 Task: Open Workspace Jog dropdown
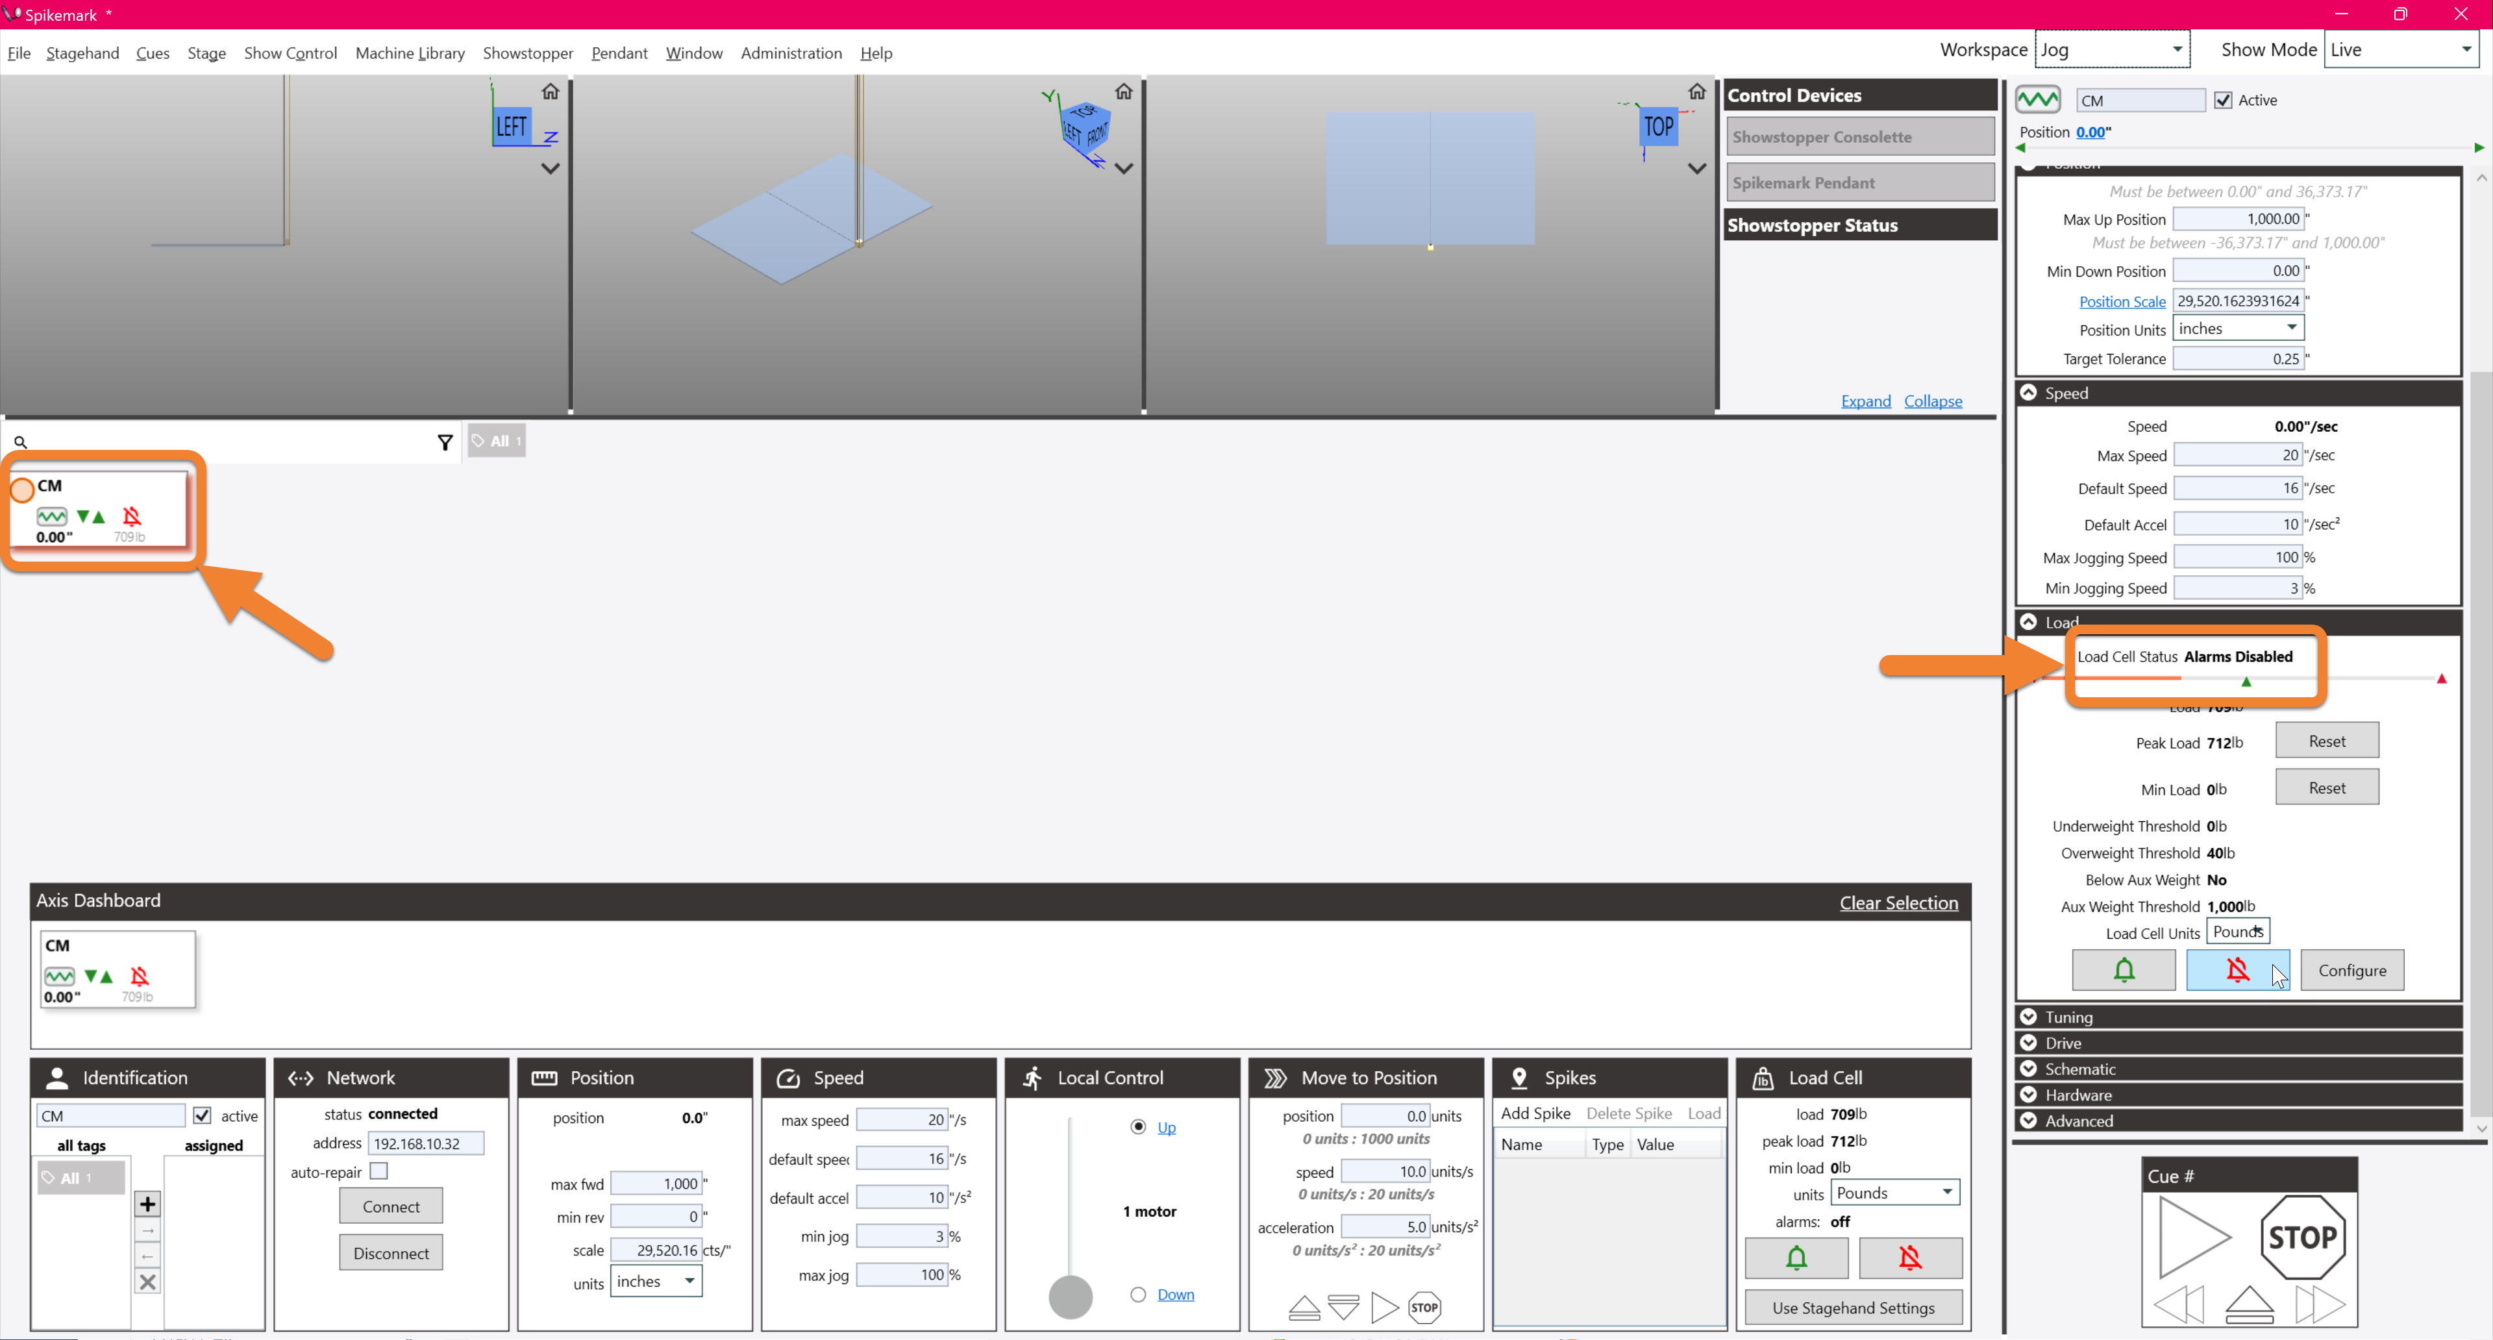point(2113,49)
